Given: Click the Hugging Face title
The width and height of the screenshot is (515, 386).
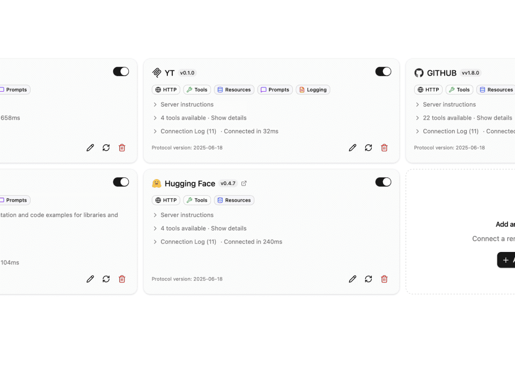Looking at the screenshot, I should click(x=190, y=183).
